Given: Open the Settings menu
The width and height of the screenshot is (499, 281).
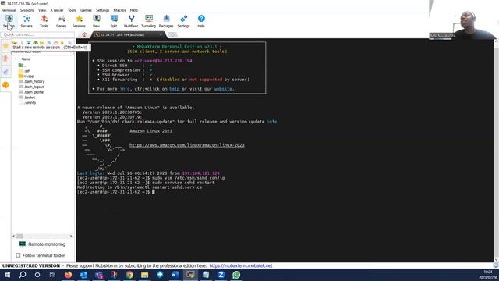Looking at the screenshot, I should 102,10.
